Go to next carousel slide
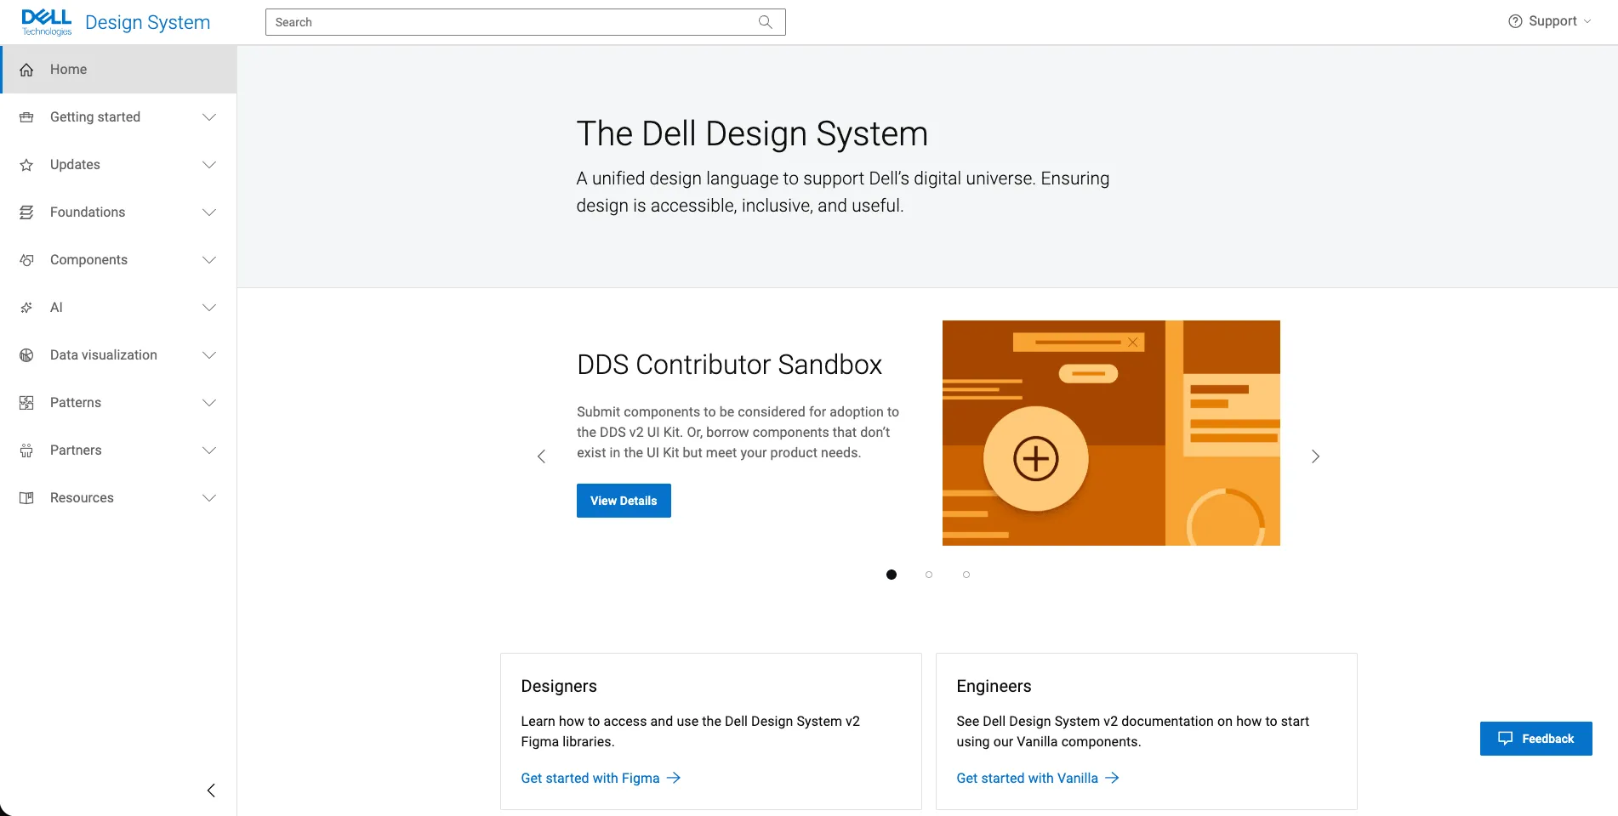The image size is (1618, 816). pos(1315,456)
